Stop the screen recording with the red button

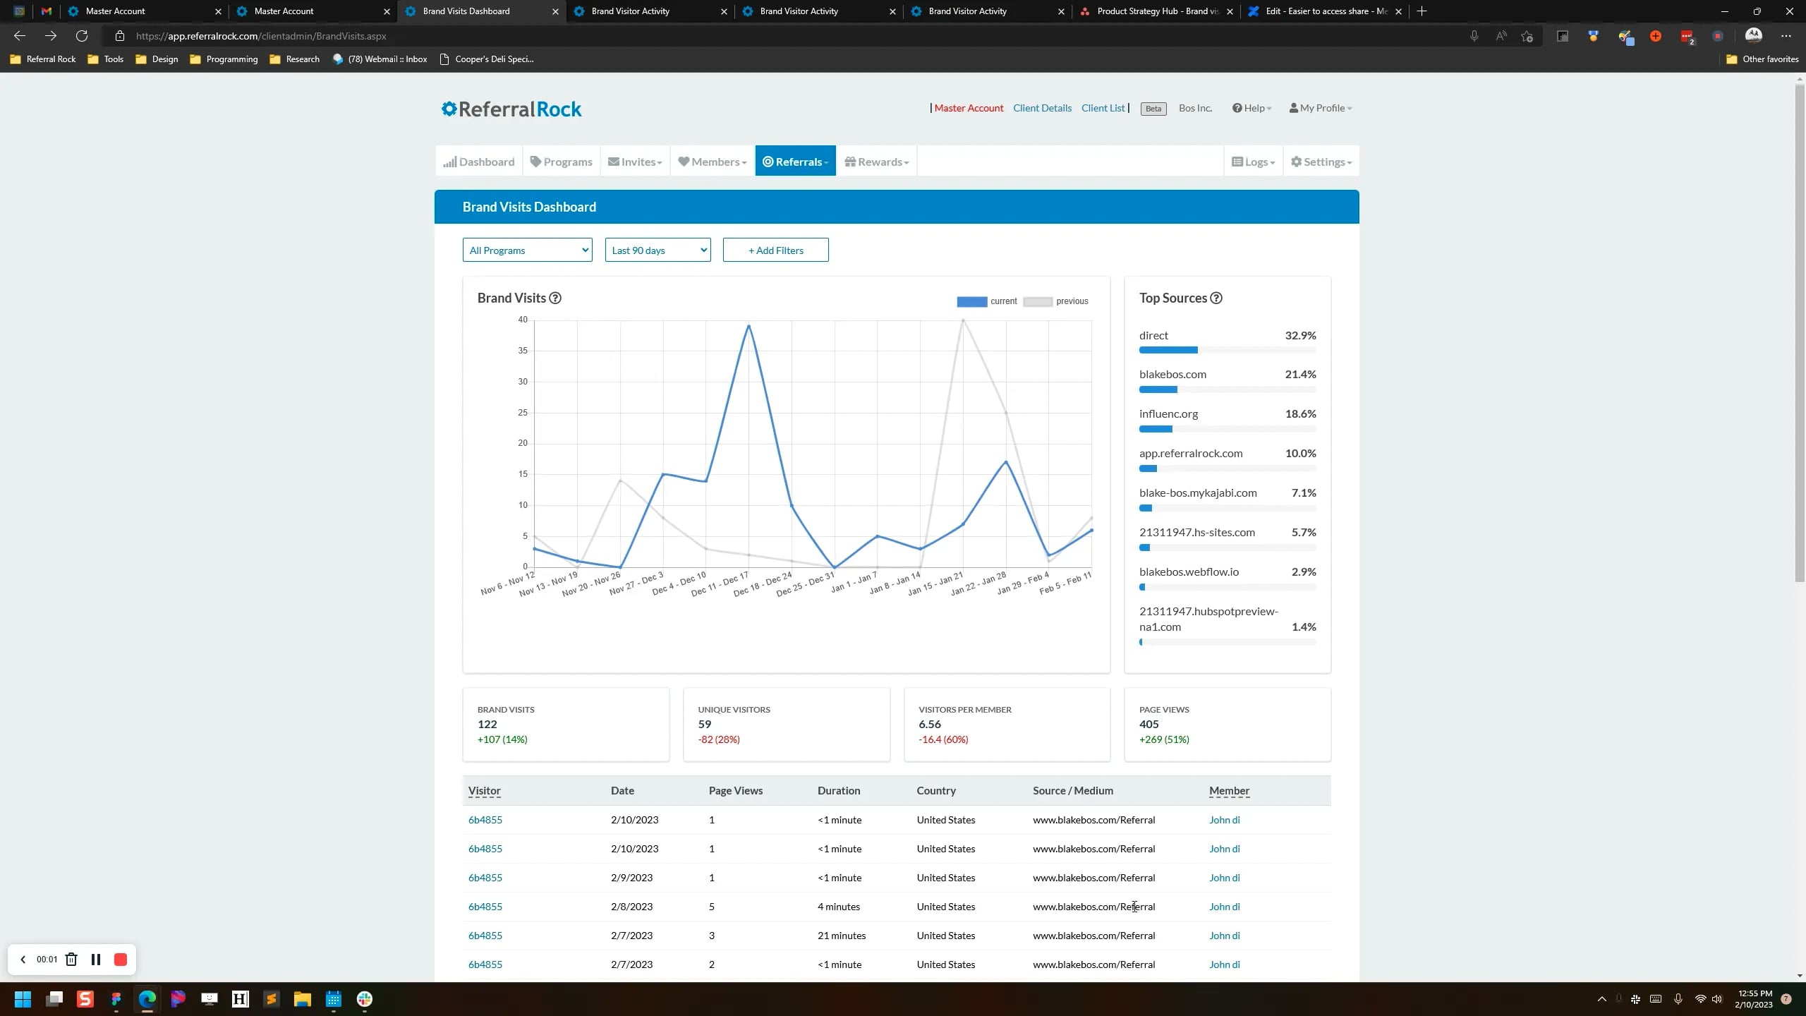[120, 959]
